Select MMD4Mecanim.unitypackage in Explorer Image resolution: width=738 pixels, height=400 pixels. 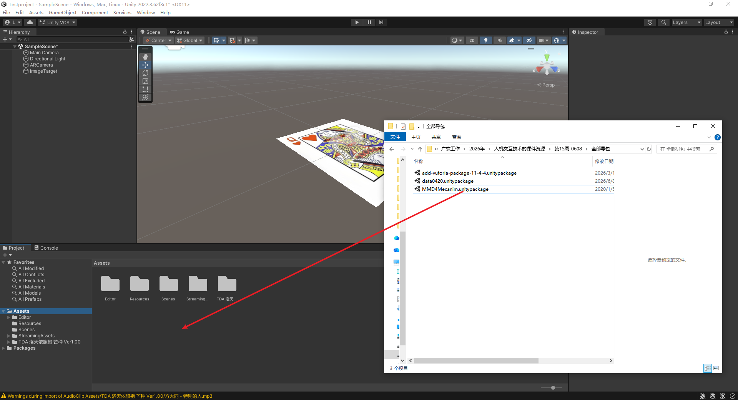(x=455, y=189)
